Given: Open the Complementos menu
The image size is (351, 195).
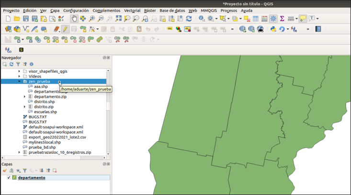Looking at the screenshot, I should coord(106,10).
